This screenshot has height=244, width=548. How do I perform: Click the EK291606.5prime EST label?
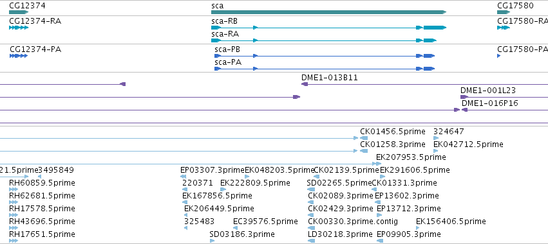[415, 170]
